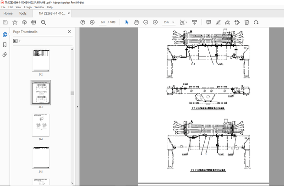The width and height of the screenshot is (284, 186).
Task: Select the arrow Selection tool
Action: pos(127,22)
